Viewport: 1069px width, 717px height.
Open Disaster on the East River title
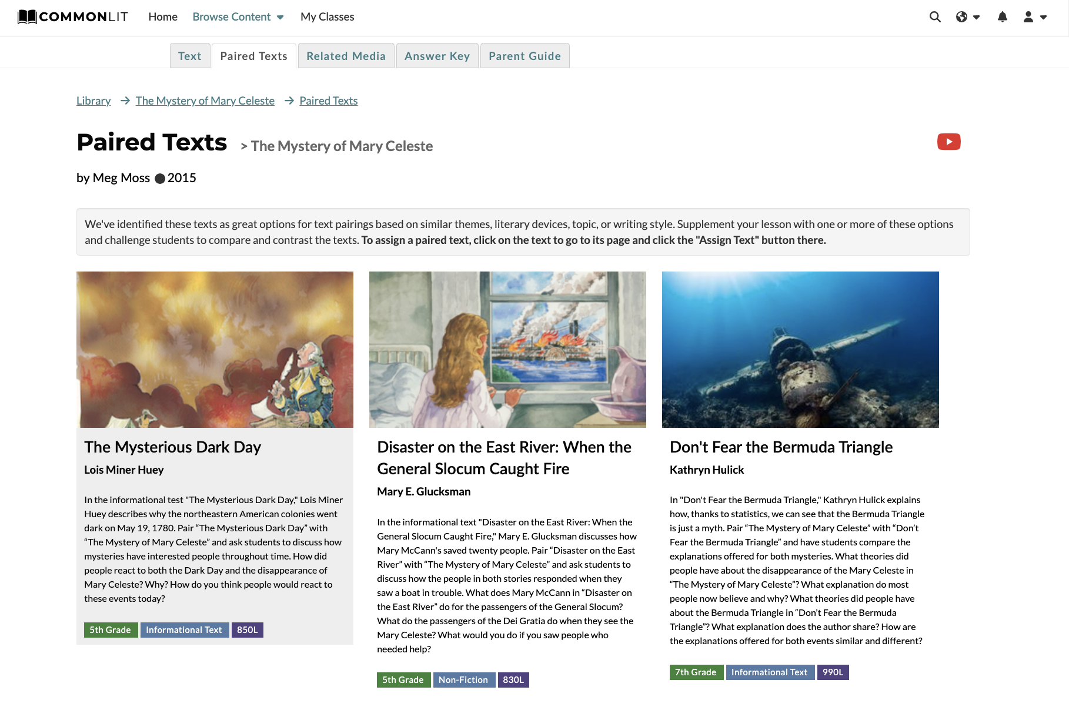click(504, 458)
